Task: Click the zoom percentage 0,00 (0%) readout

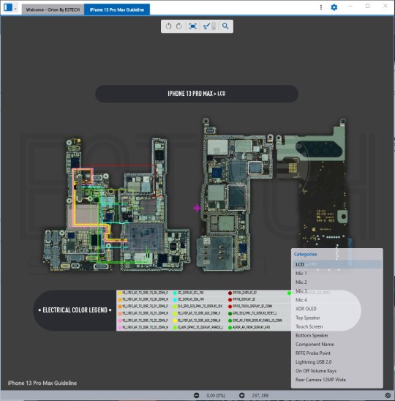Action: tap(216, 396)
